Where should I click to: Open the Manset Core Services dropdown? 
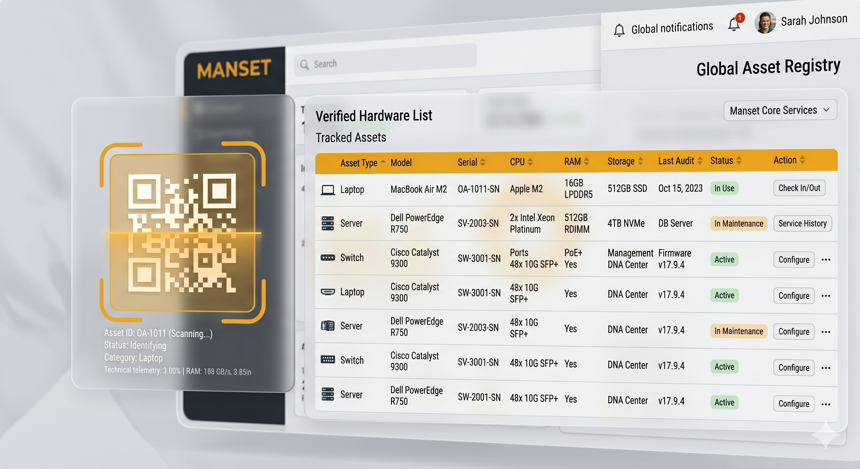(x=780, y=110)
